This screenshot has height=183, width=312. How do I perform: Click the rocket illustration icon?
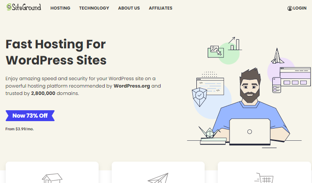277,56
